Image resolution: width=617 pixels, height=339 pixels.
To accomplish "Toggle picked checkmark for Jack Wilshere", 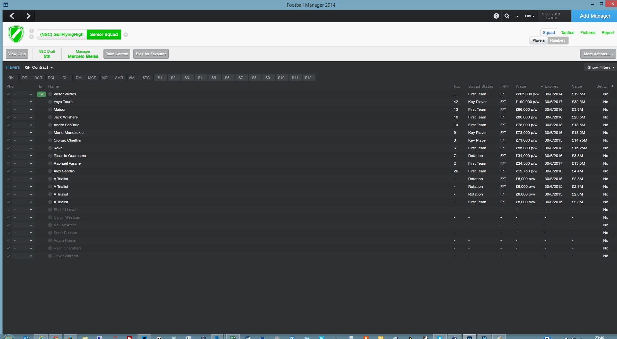I will pyautogui.click(x=9, y=117).
